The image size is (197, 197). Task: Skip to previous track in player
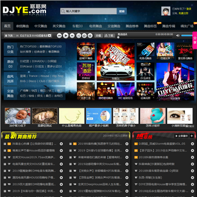(x=59, y=36)
